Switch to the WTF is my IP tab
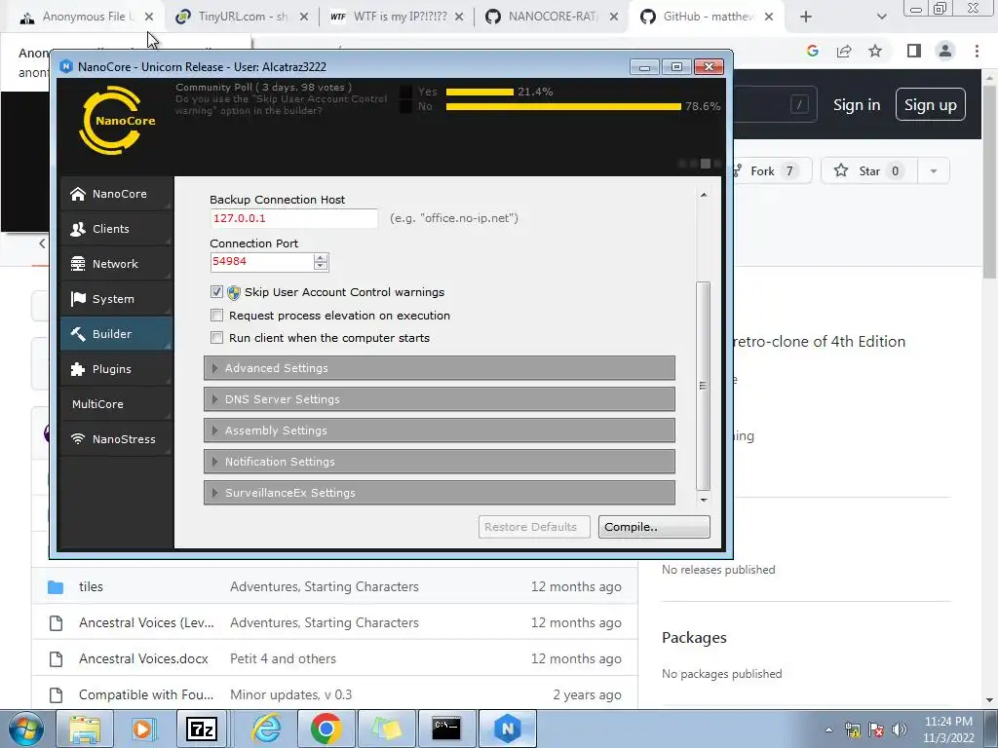Screen dimensions: 998x748 pyautogui.click(x=398, y=17)
